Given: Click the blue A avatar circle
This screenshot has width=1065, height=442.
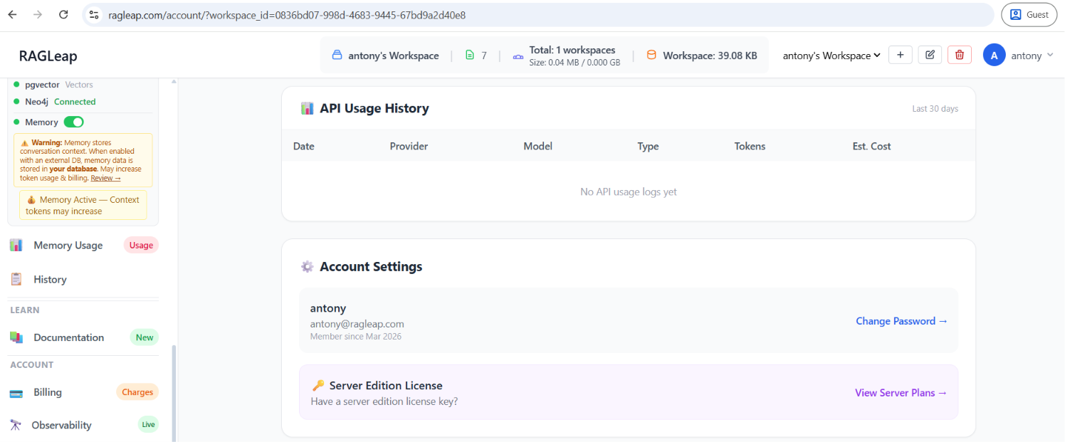Looking at the screenshot, I should pos(994,55).
